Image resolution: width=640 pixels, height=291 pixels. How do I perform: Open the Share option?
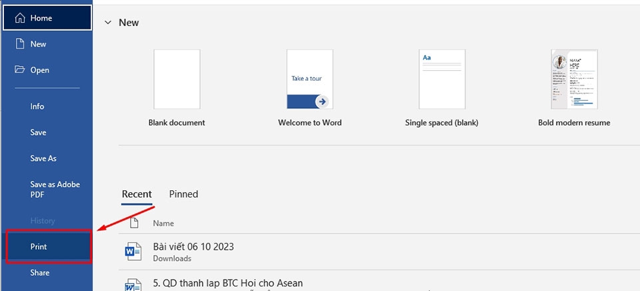(39, 273)
